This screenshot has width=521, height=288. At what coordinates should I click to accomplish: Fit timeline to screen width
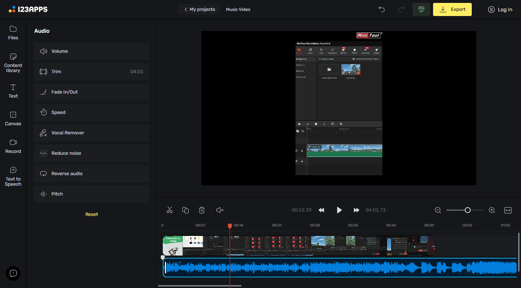tap(508, 210)
